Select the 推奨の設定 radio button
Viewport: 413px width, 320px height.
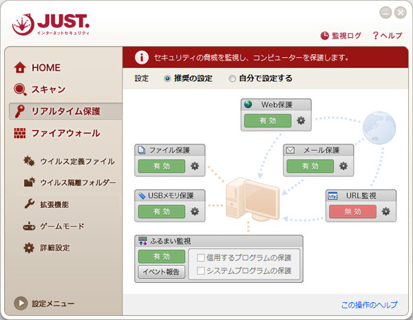[167, 78]
